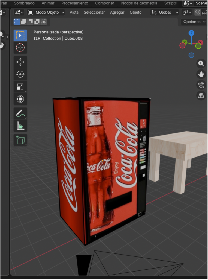Open the Objeto menu
This screenshot has width=208, height=280.
[x=135, y=13]
